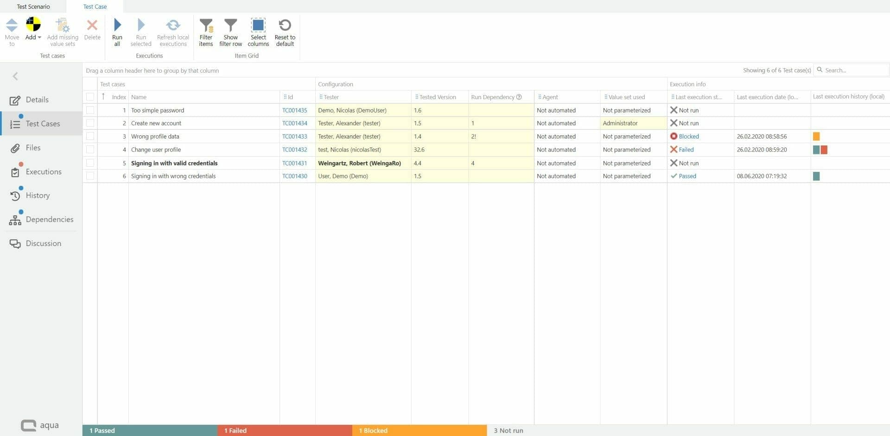This screenshot has height=436, width=890.
Task: Sort by Tested Version column header
Action: pos(439,97)
